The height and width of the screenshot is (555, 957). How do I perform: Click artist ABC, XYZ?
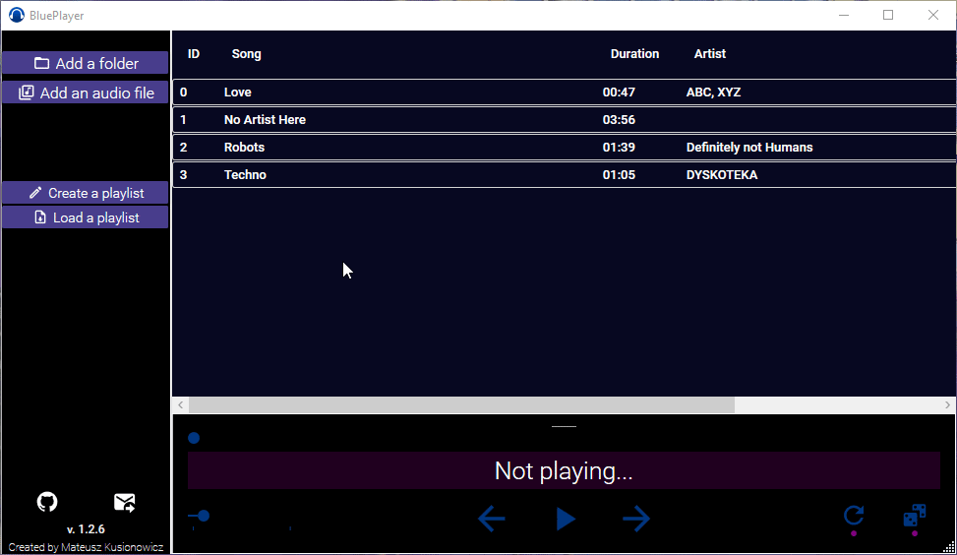point(713,92)
